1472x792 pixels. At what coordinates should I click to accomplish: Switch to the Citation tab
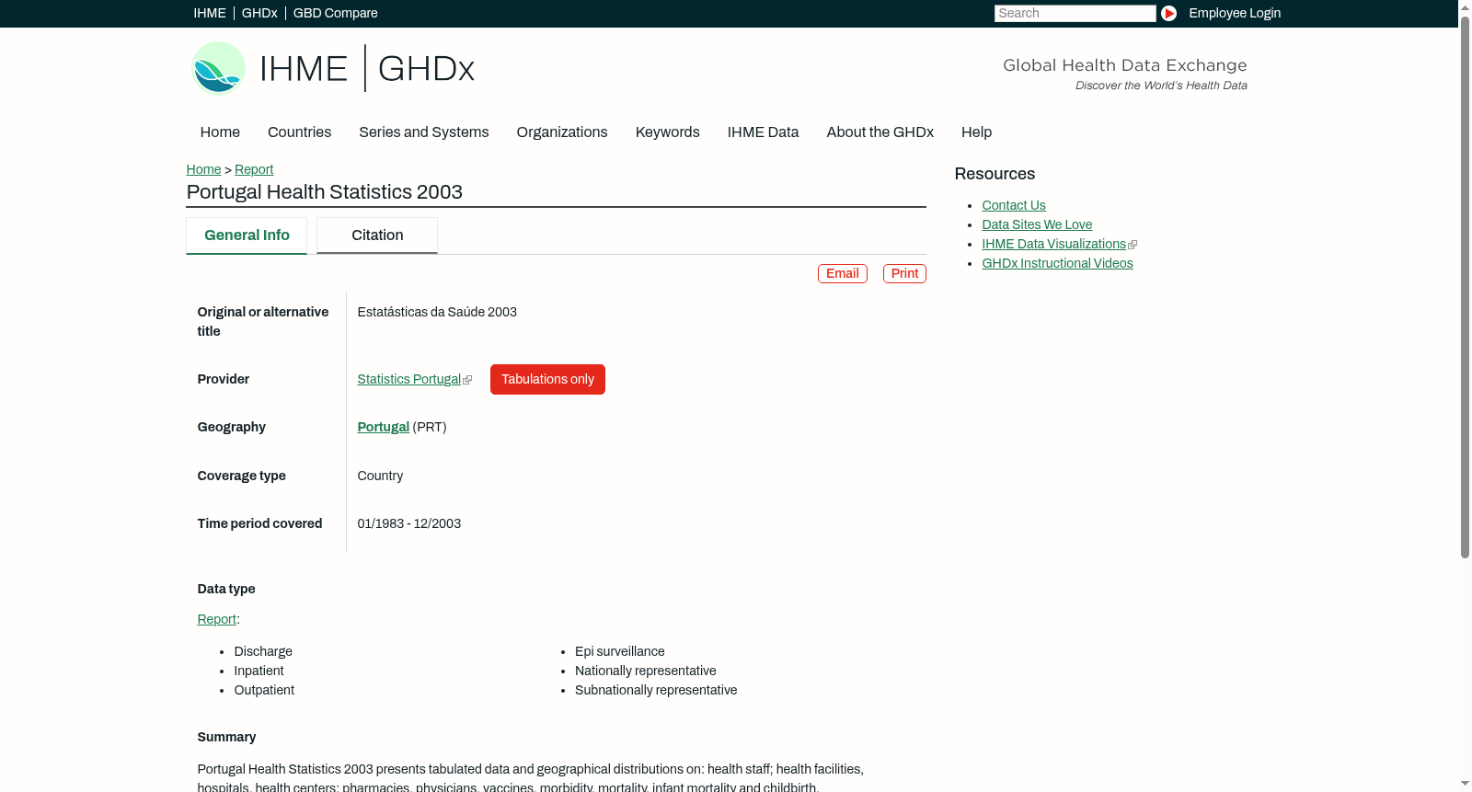[377, 235]
